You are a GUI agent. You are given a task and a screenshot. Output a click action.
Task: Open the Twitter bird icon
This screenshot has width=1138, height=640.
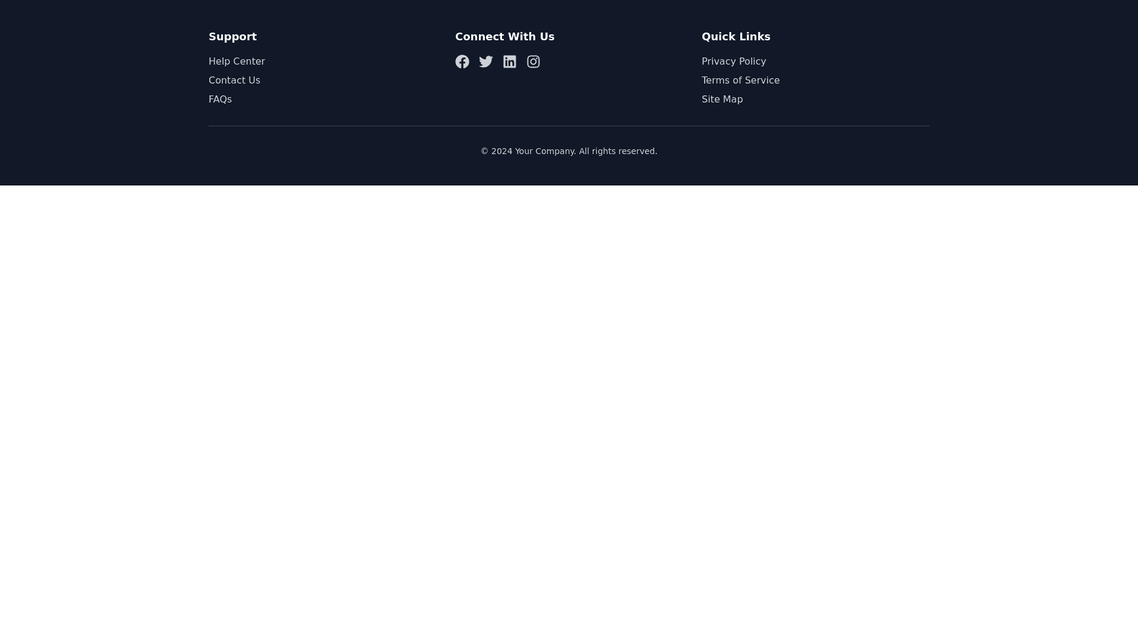[486, 62]
